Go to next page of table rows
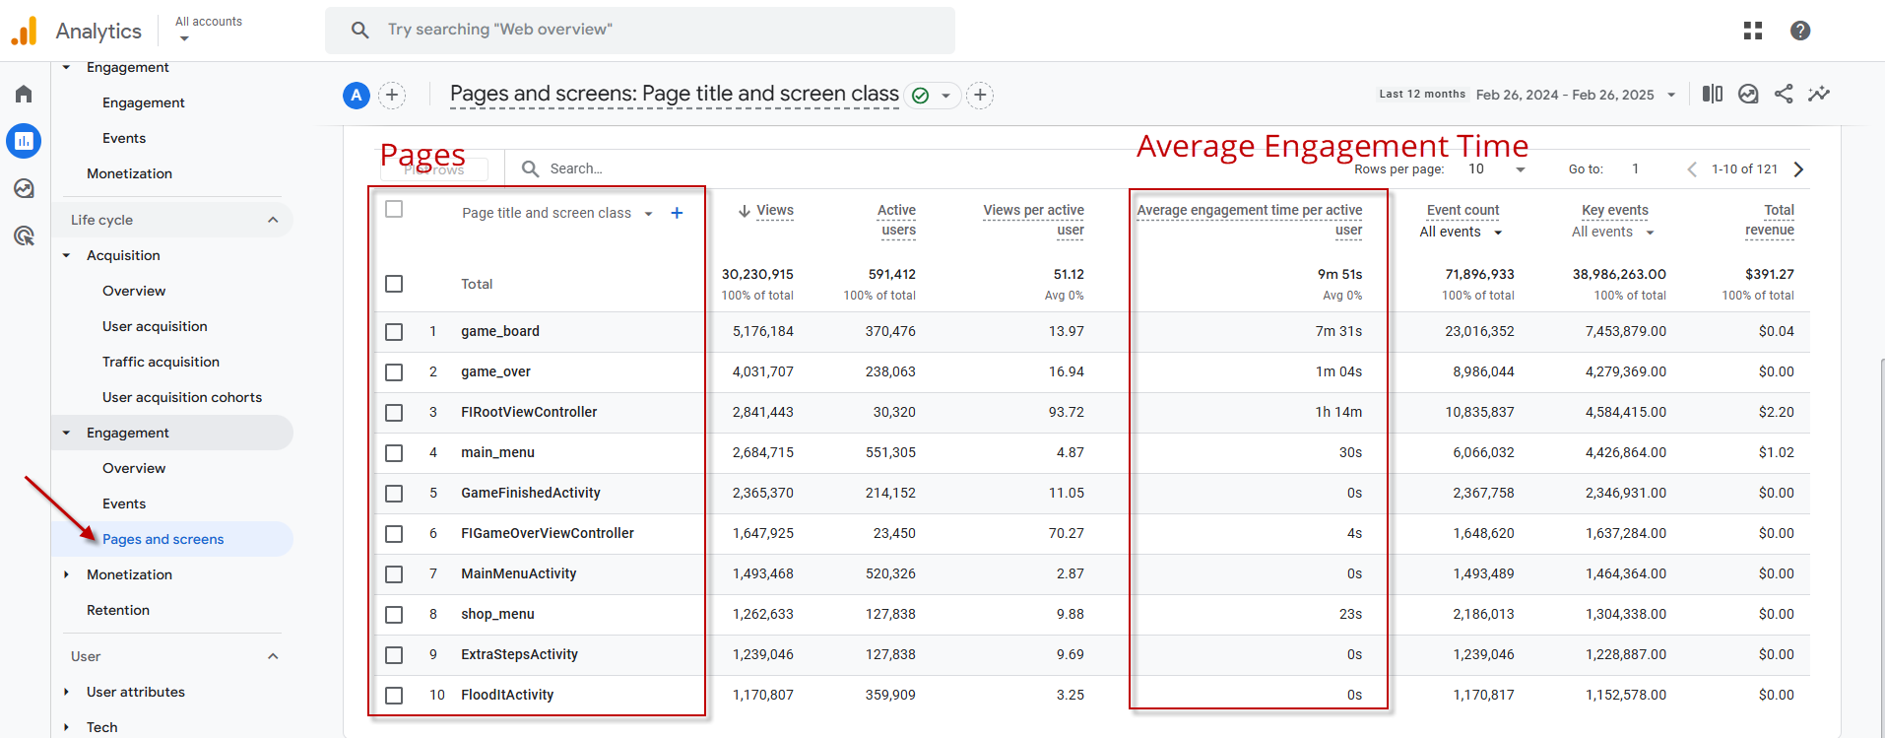The height and width of the screenshot is (738, 1885). coord(1798,169)
